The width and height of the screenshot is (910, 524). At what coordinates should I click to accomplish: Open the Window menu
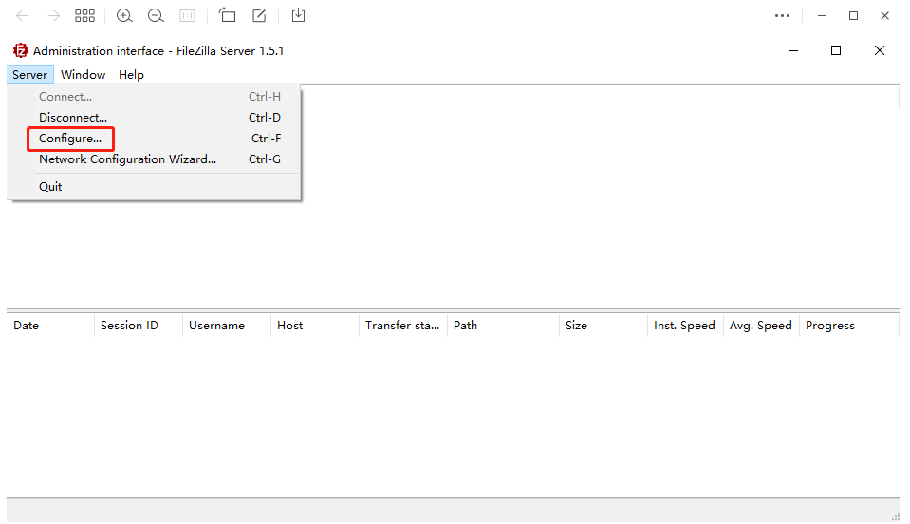(x=83, y=75)
